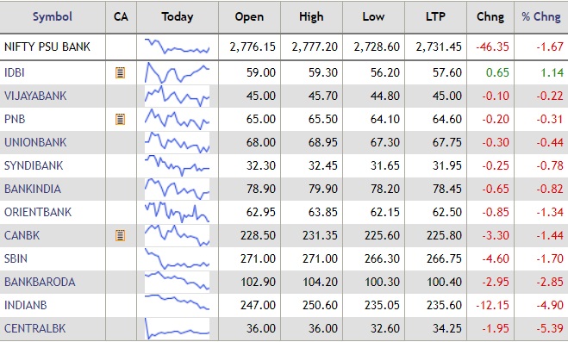View the CENTRALBK today mini chart
The height and width of the screenshot is (342, 568).
pyautogui.click(x=178, y=328)
